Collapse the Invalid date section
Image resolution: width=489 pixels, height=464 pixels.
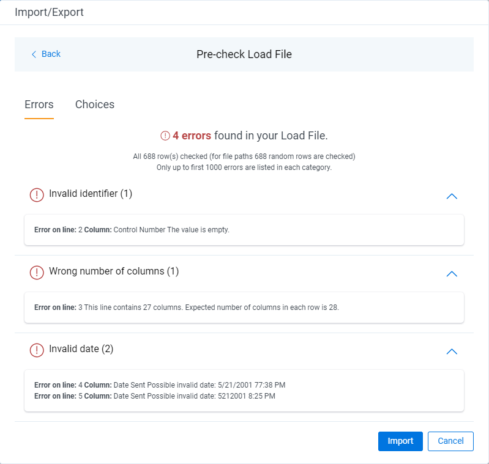click(452, 352)
